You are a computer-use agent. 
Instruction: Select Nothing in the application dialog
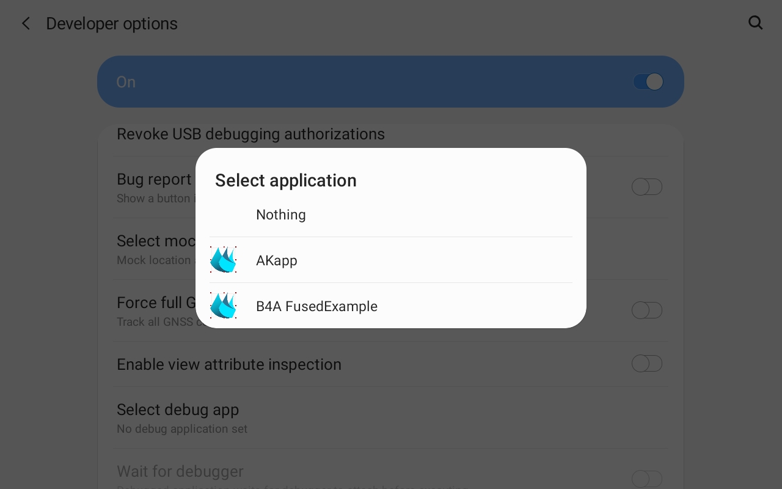[x=280, y=215]
